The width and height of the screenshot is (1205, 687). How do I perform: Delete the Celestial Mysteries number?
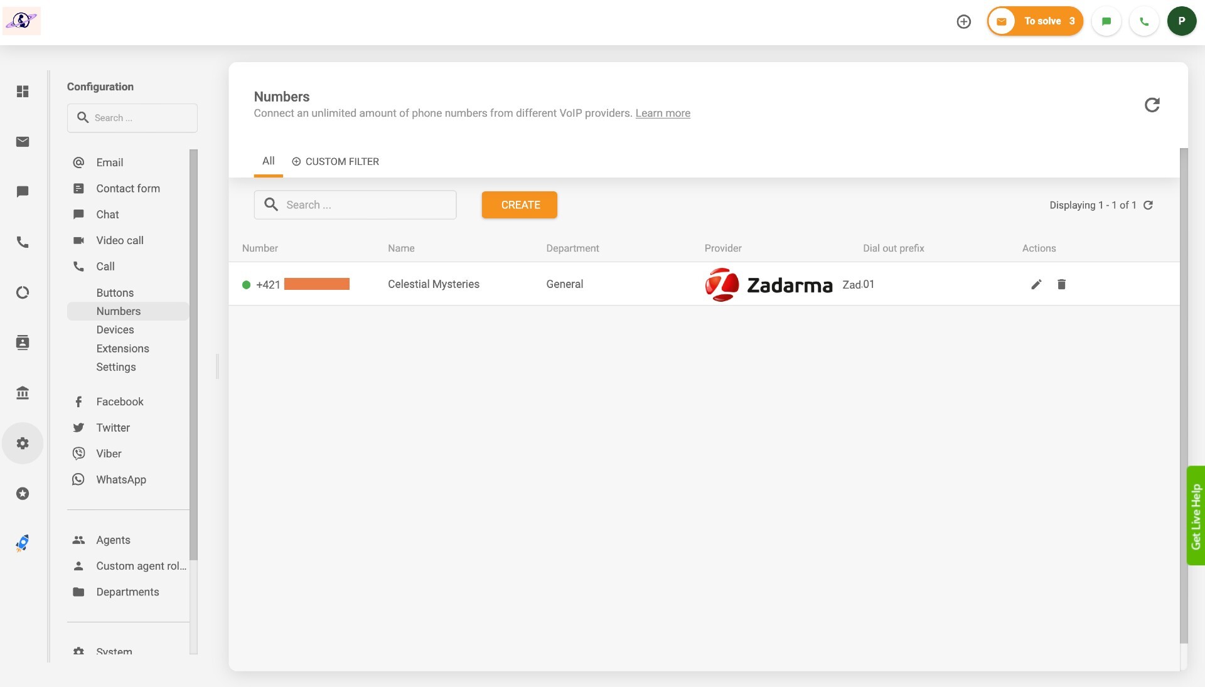coord(1061,284)
